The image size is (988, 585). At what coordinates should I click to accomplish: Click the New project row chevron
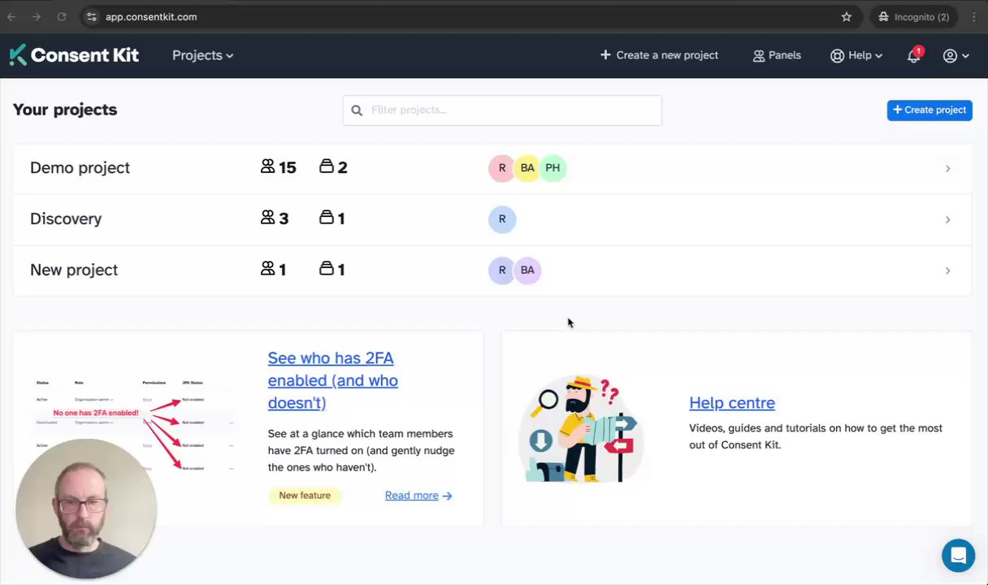[x=947, y=271]
